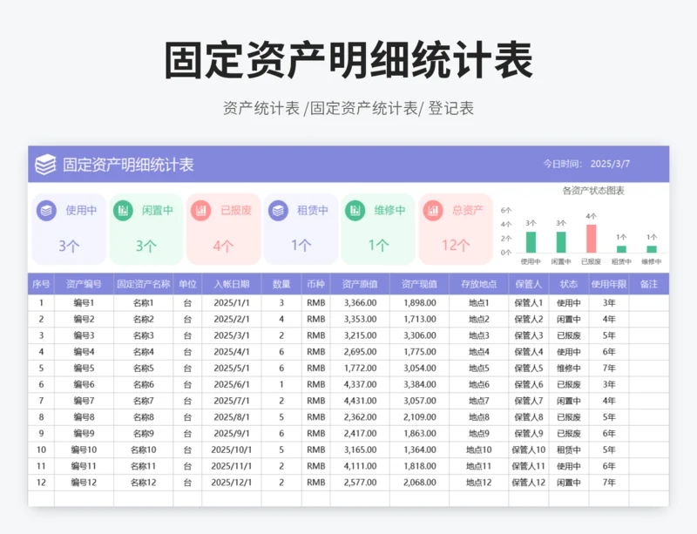The width and height of the screenshot is (697, 534).
Task: Click the red 已报废 bar in chart
Action: (x=592, y=239)
